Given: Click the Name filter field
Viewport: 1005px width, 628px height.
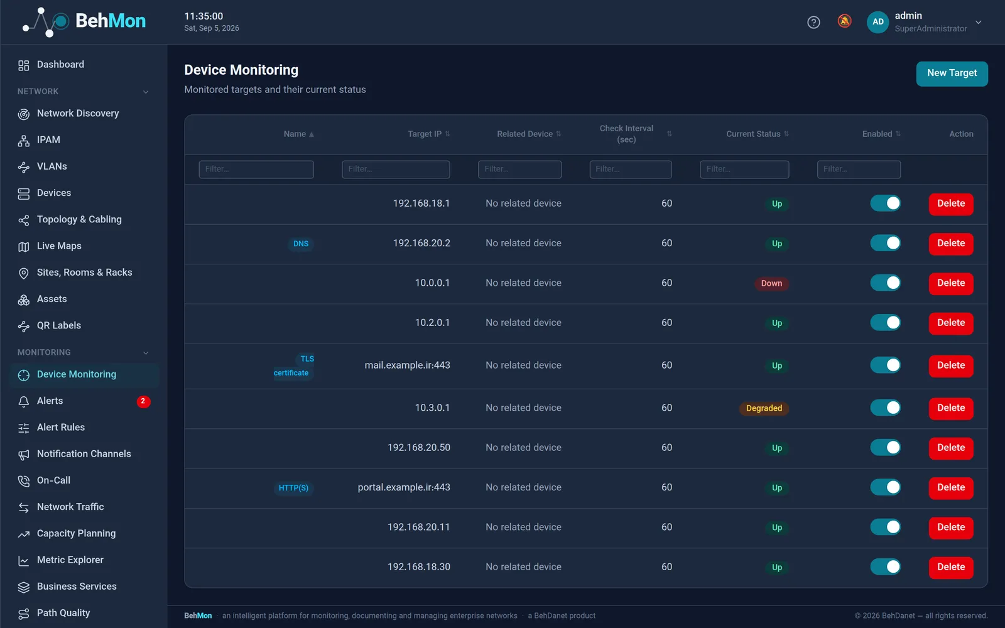Looking at the screenshot, I should pyautogui.click(x=256, y=170).
